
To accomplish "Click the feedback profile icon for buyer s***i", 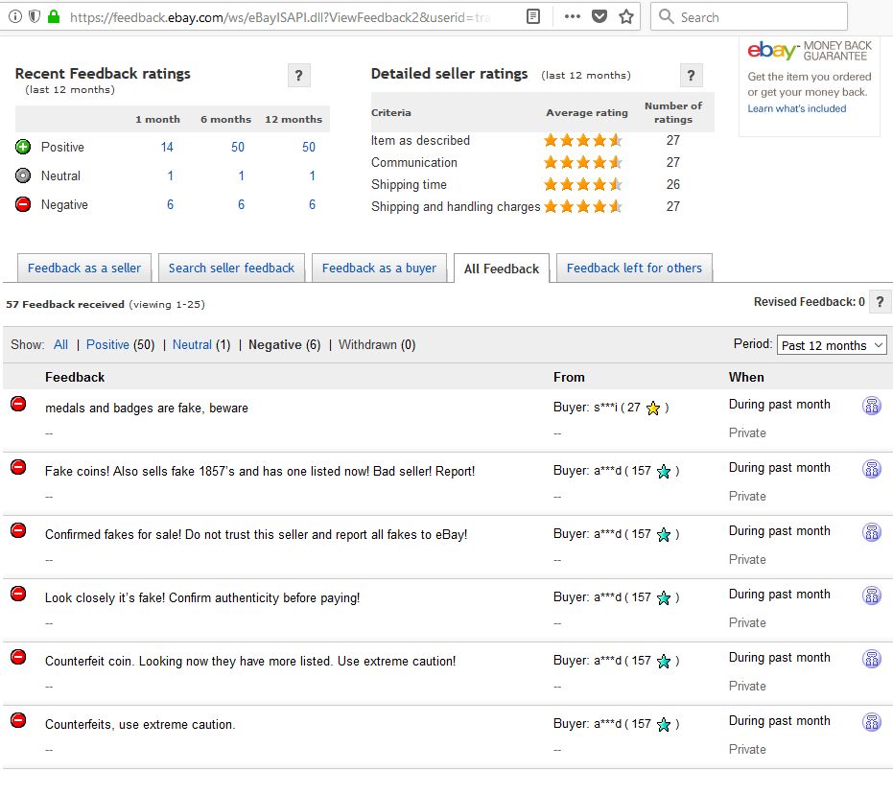I will [x=871, y=406].
